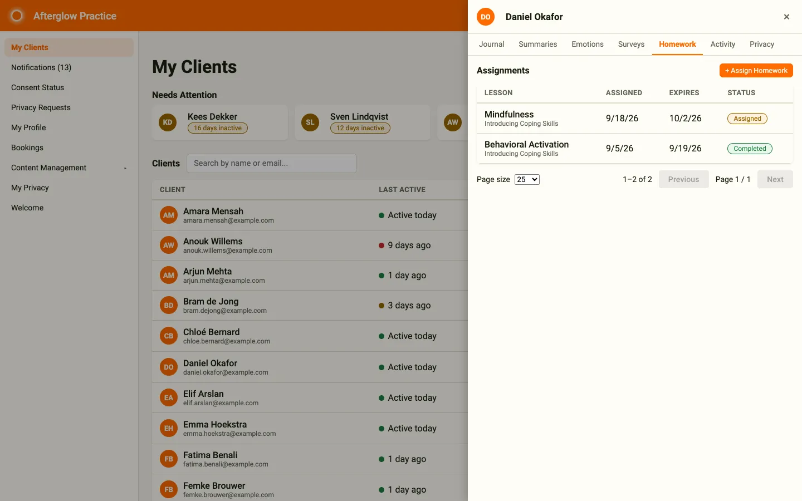Open the Mindfulness lesson row
The image size is (802, 501).
coord(635,119)
